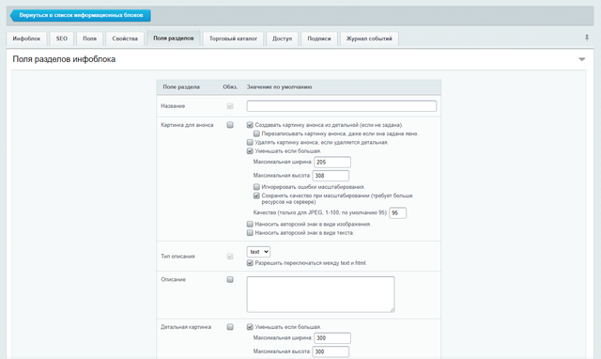This screenshot has height=359, width=601.
Task: Open the Журнал событий tab
Action: click(x=369, y=39)
